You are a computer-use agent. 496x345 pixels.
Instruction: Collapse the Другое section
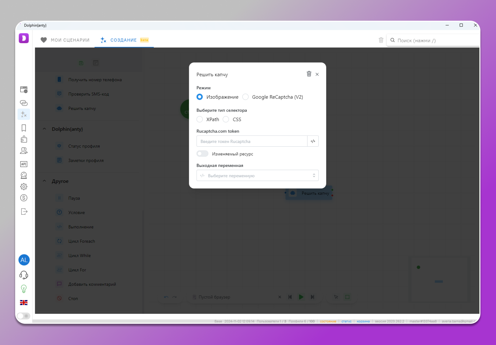(x=44, y=181)
